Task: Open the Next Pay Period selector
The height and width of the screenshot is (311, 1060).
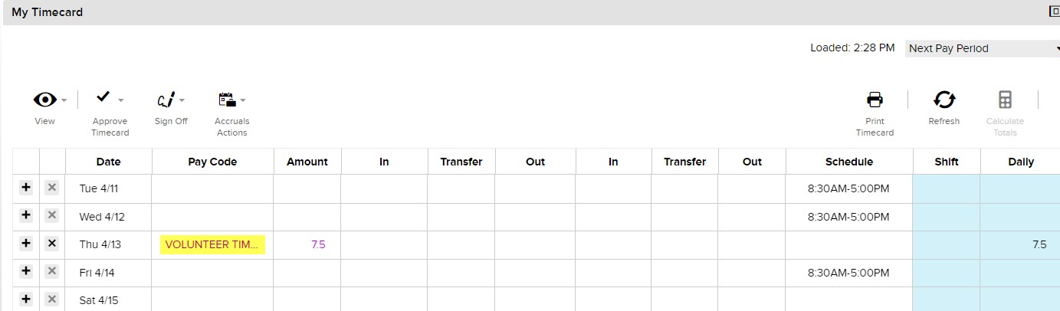Action: [982, 48]
